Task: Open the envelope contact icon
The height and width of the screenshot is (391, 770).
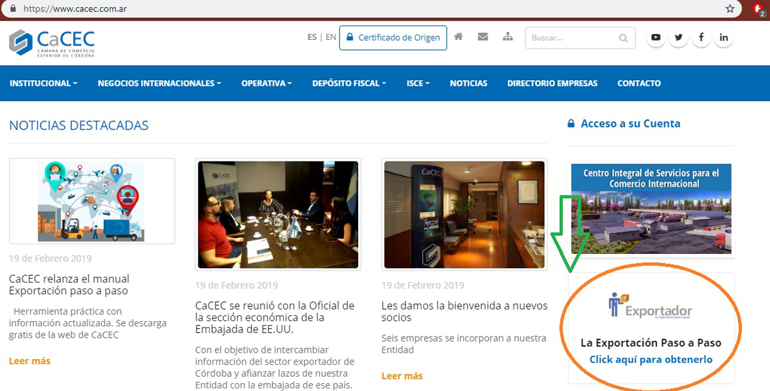Action: coord(483,37)
